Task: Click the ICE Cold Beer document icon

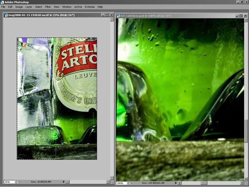Action: pos(118,16)
